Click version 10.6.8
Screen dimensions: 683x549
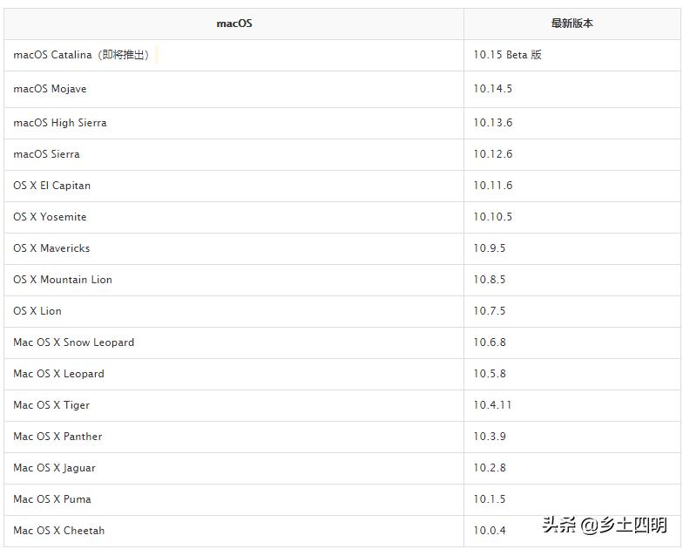490,342
